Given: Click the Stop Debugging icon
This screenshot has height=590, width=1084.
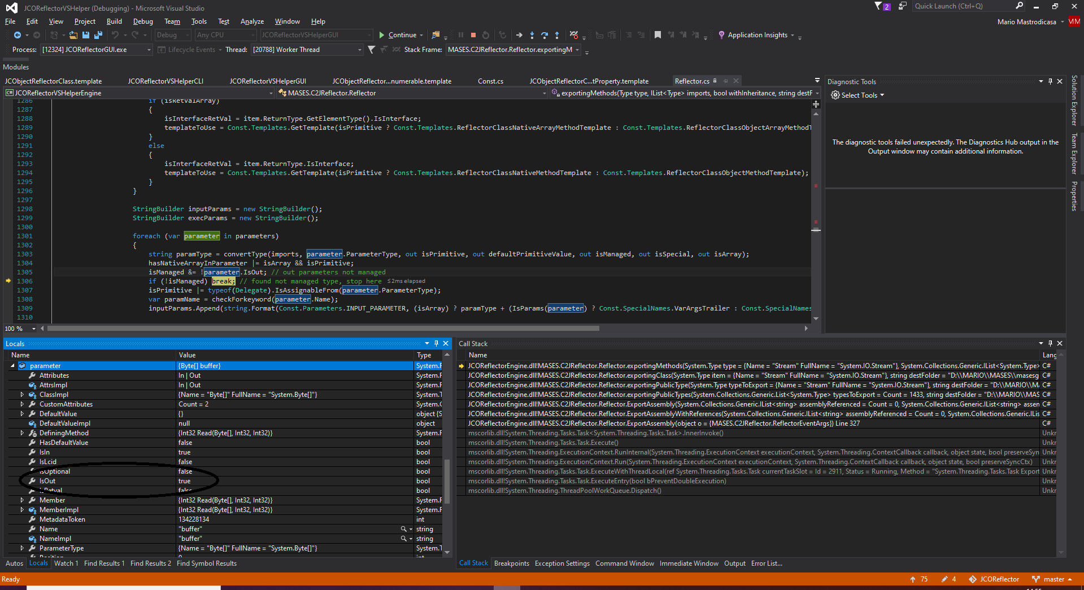Looking at the screenshot, I should pyautogui.click(x=473, y=34).
